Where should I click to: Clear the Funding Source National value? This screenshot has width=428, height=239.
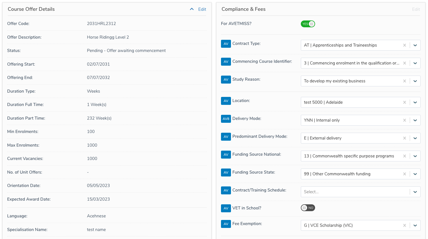point(404,156)
